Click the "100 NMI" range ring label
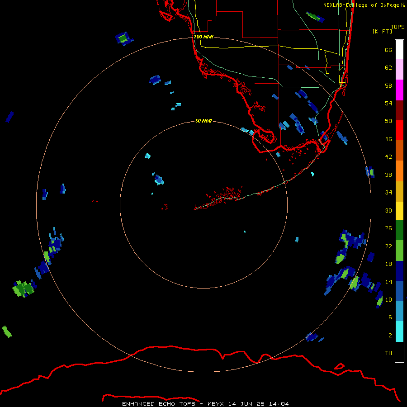The image size is (407, 407). click(x=203, y=37)
